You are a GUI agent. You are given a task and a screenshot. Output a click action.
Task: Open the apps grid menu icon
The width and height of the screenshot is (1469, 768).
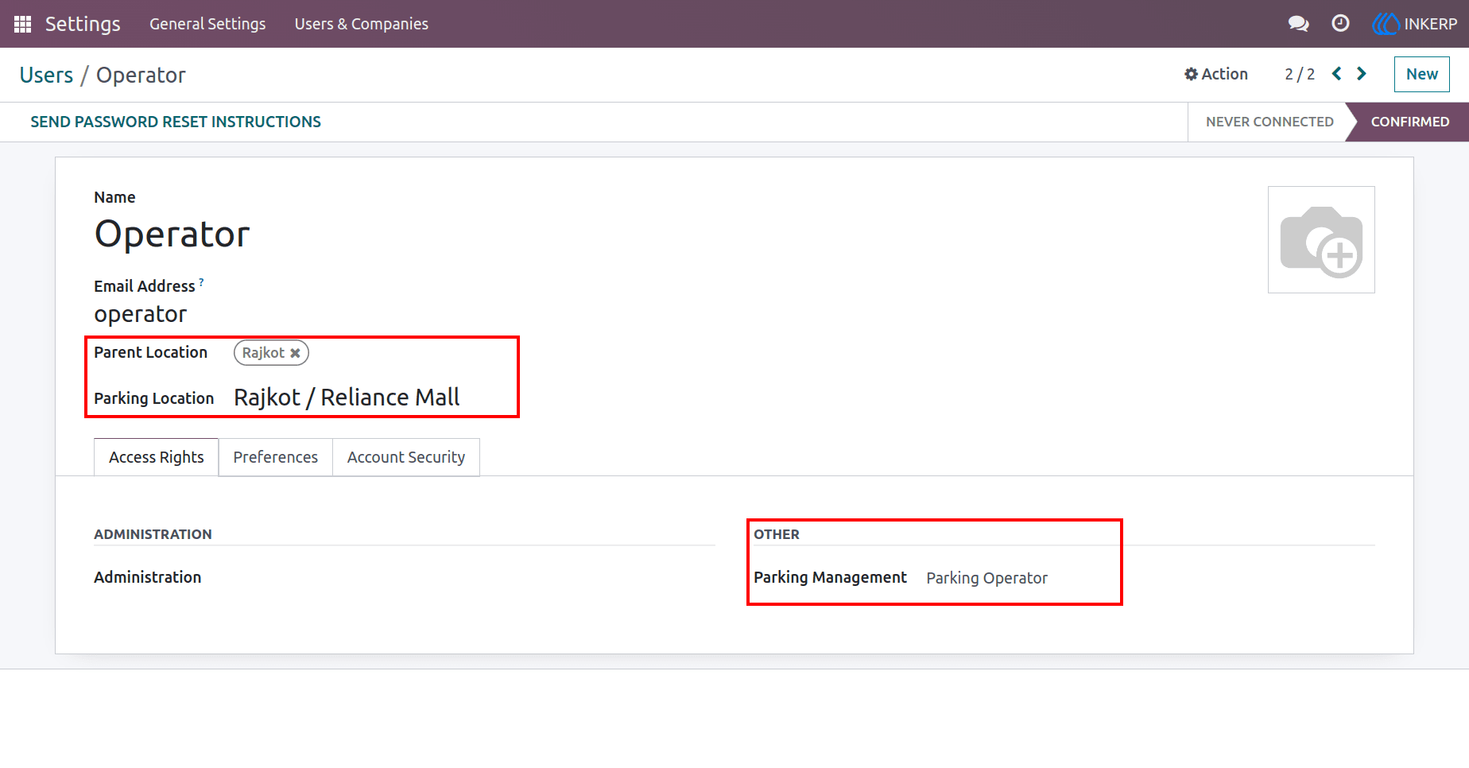(22, 24)
